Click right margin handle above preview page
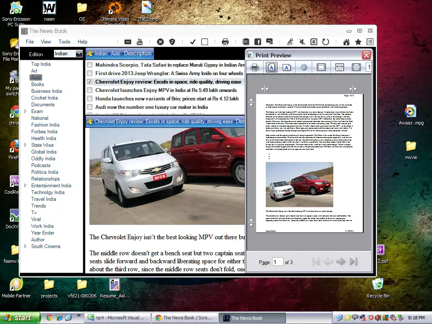Image resolution: width=432 pixels, height=324 pixels. pyautogui.click(x=353, y=89)
